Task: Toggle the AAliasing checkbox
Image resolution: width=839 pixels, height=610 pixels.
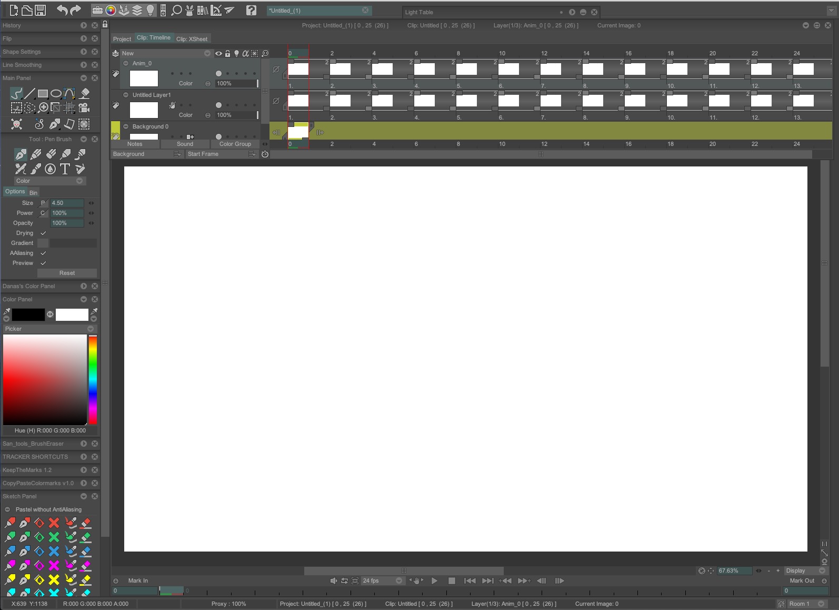Action: click(43, 253)
